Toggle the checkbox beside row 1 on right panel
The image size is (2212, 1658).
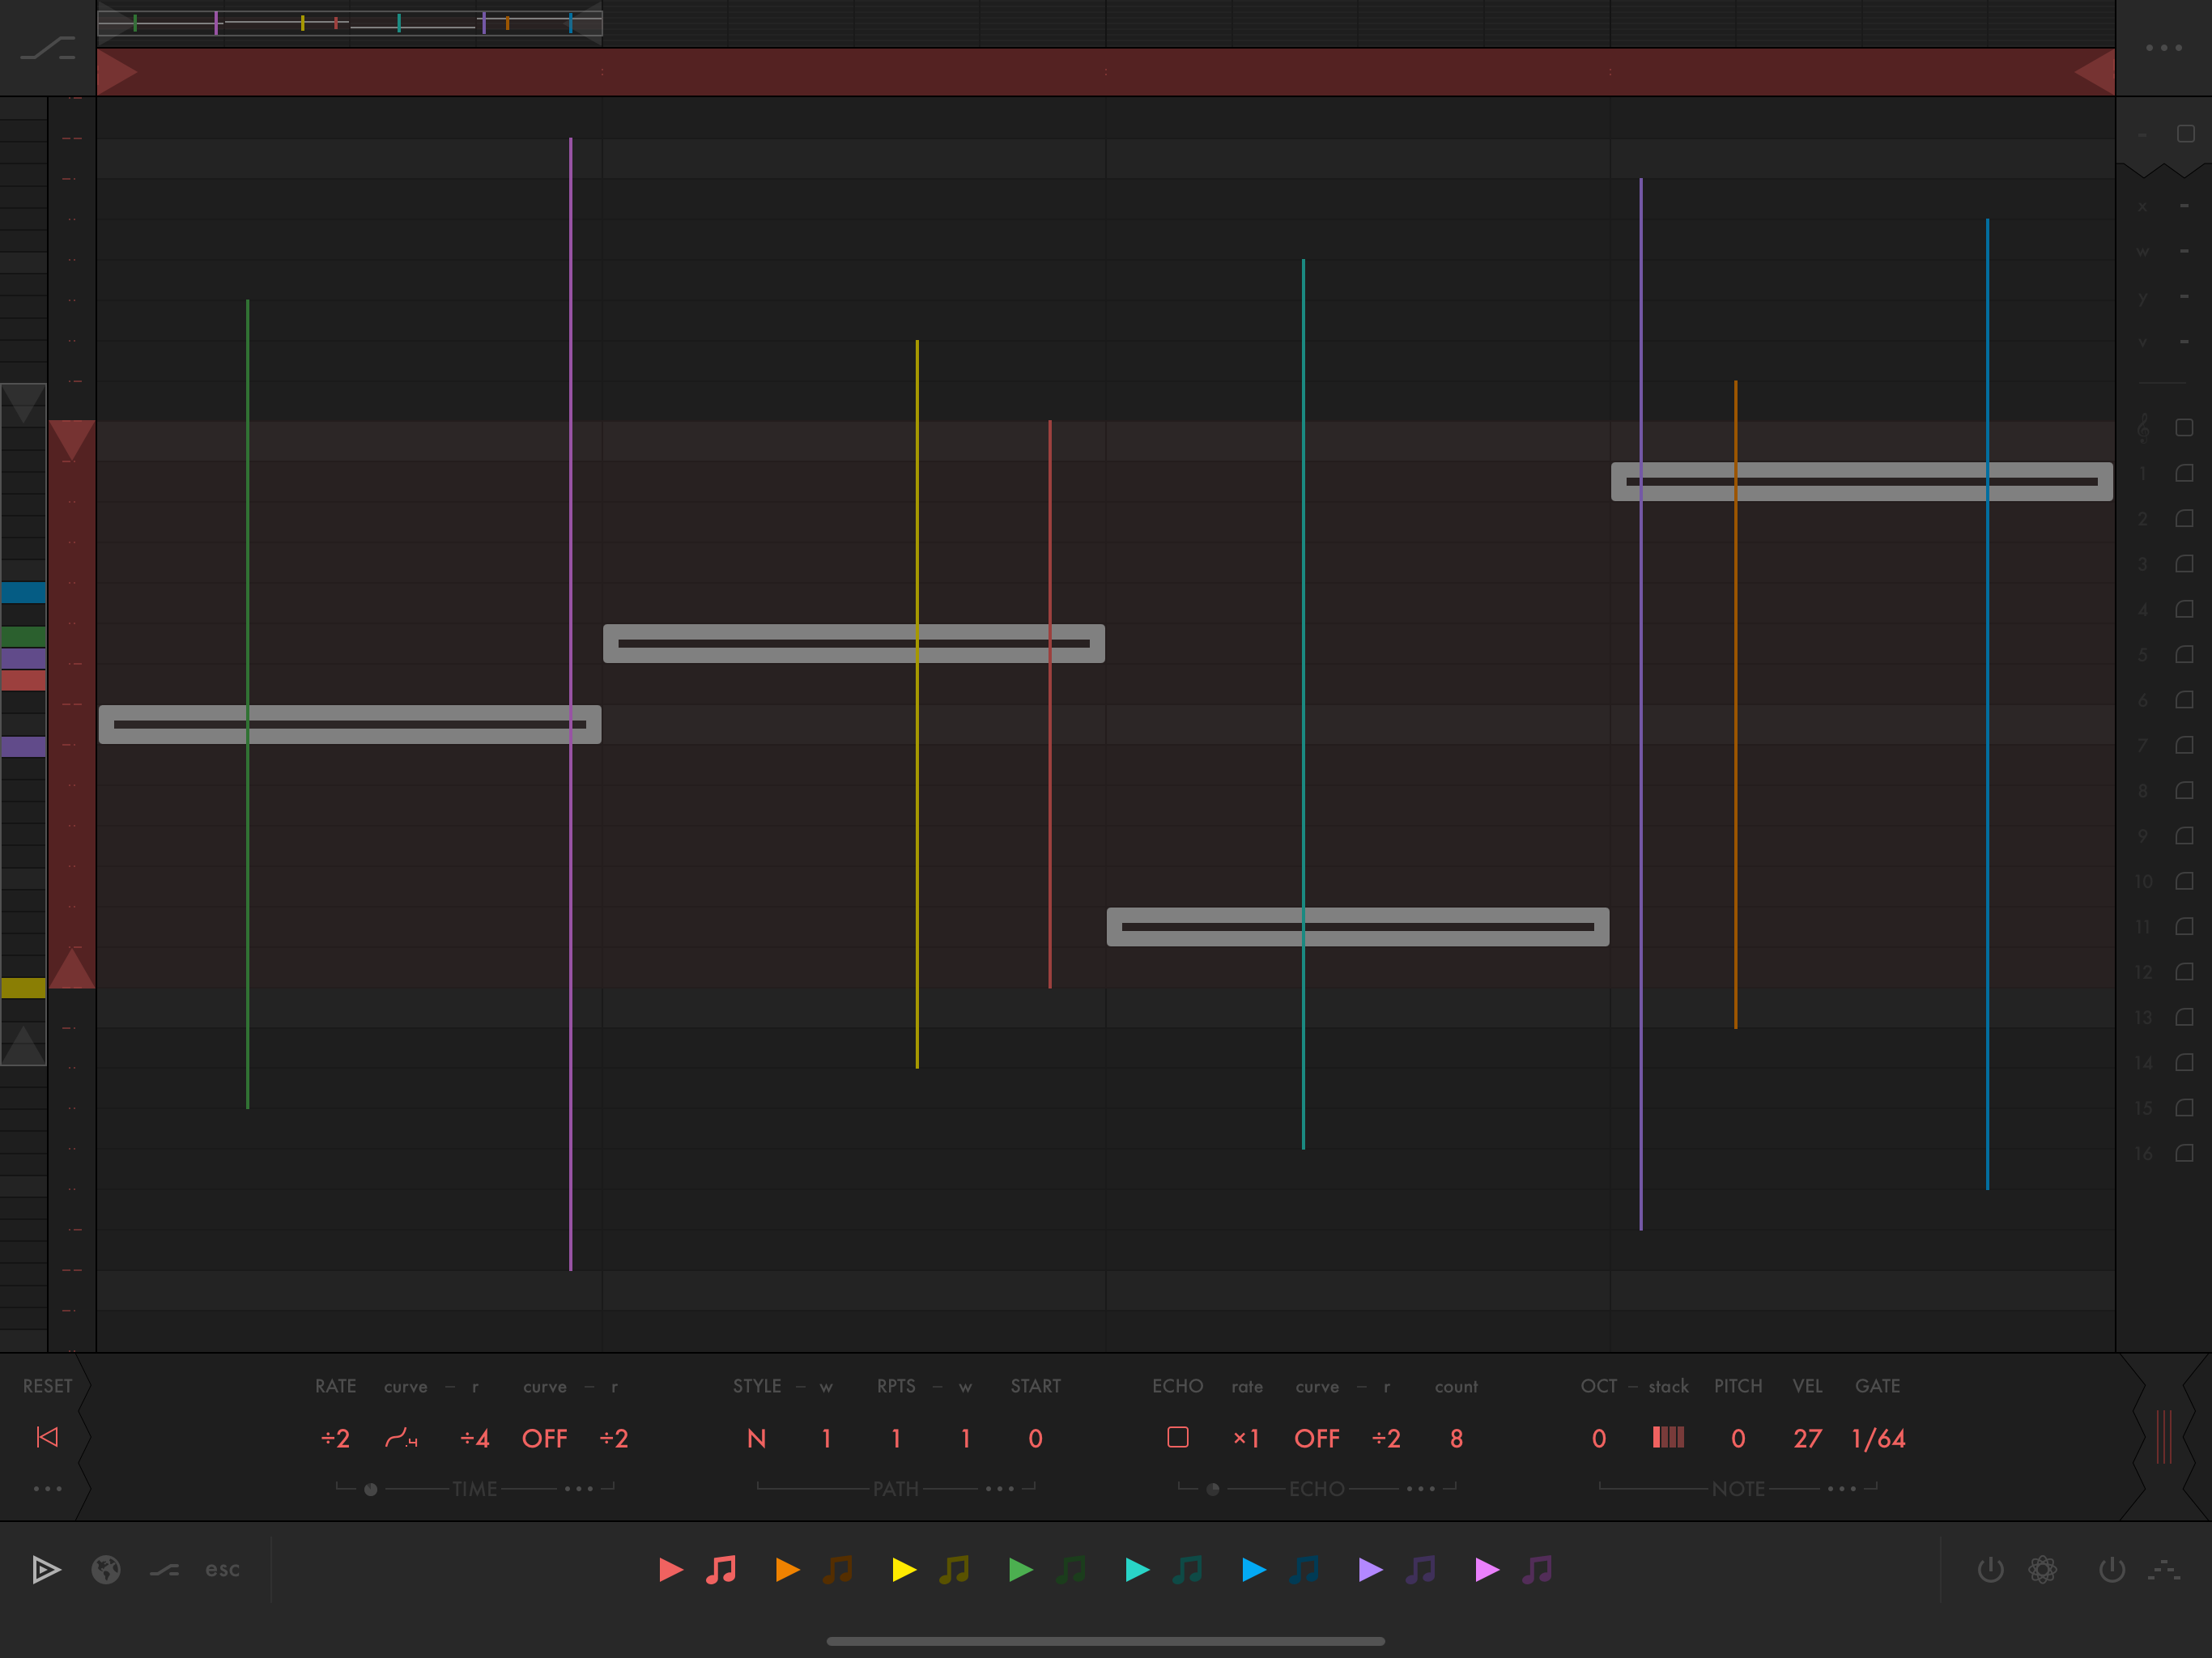pyautogui.click(x=2184, y=472)
